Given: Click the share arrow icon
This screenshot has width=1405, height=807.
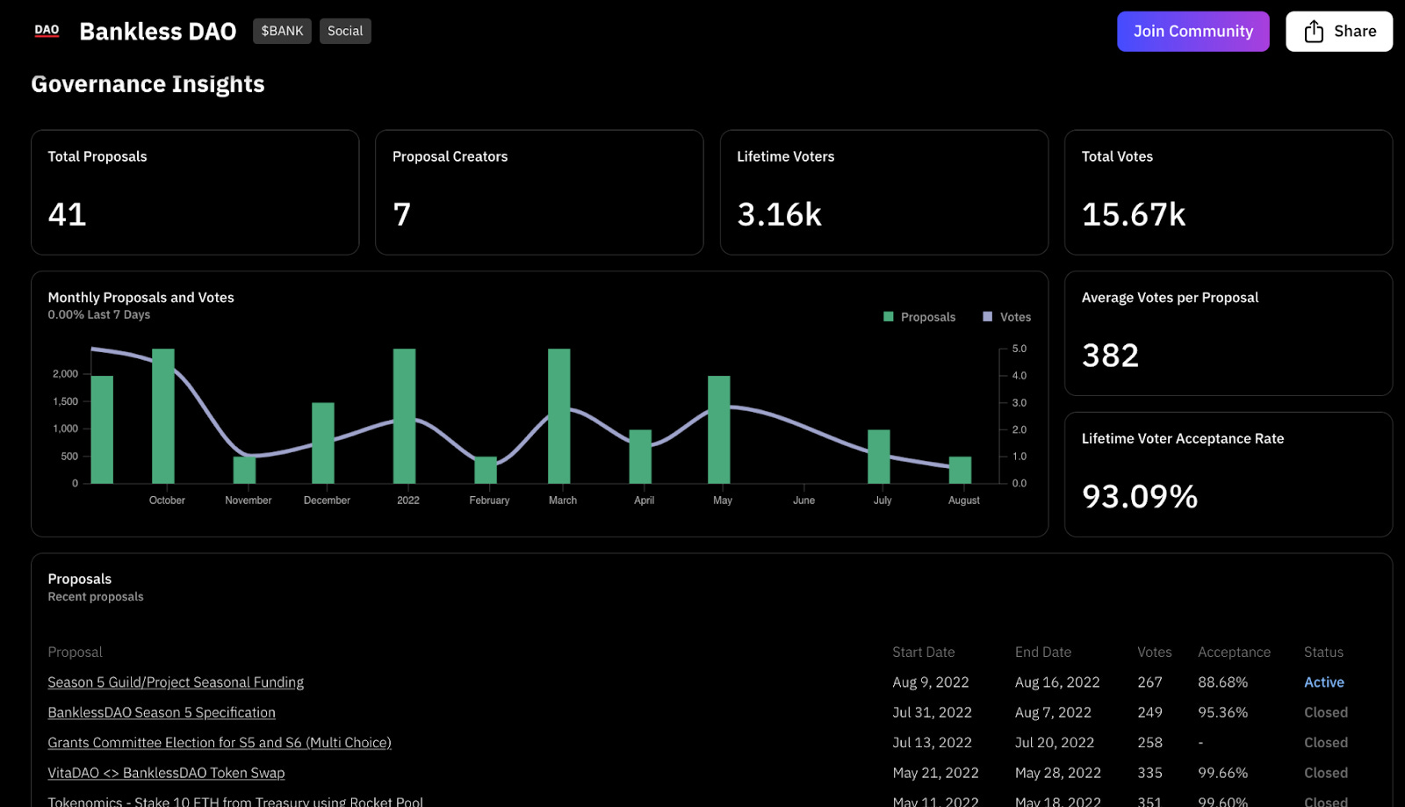Looking at the screenshot, I should pyautogui.click(x=1313, y=32).
